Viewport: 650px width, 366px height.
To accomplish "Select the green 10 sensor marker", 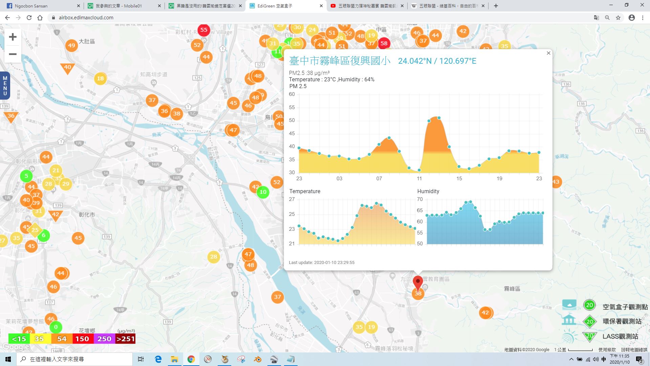I will click(263, 192).
